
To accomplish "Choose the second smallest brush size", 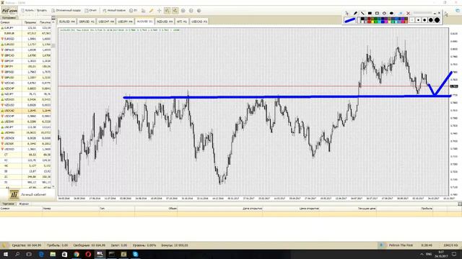I will pyautogui.click(x=418, y=20).
